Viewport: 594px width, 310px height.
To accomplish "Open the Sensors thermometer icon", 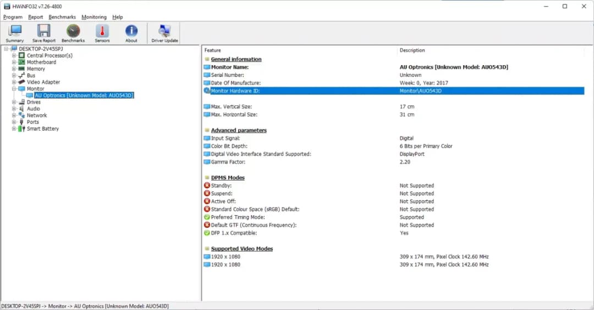I will (x=102, y=33).
